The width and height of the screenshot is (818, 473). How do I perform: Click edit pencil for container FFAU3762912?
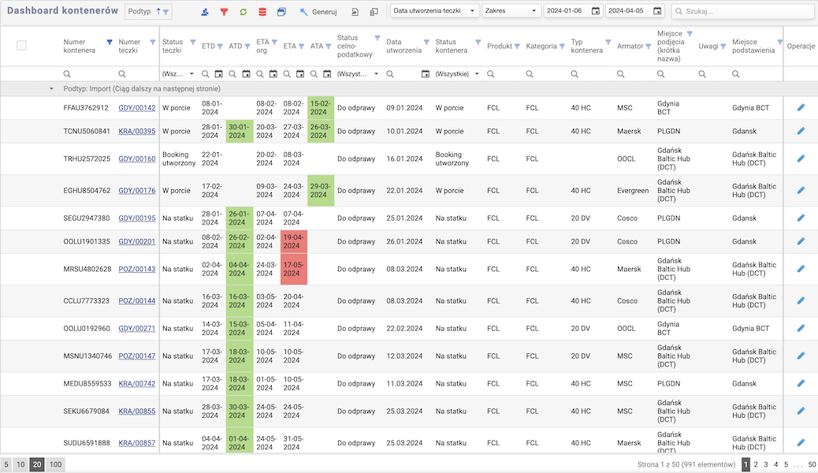pyautogui.click(x=801, y=107)
